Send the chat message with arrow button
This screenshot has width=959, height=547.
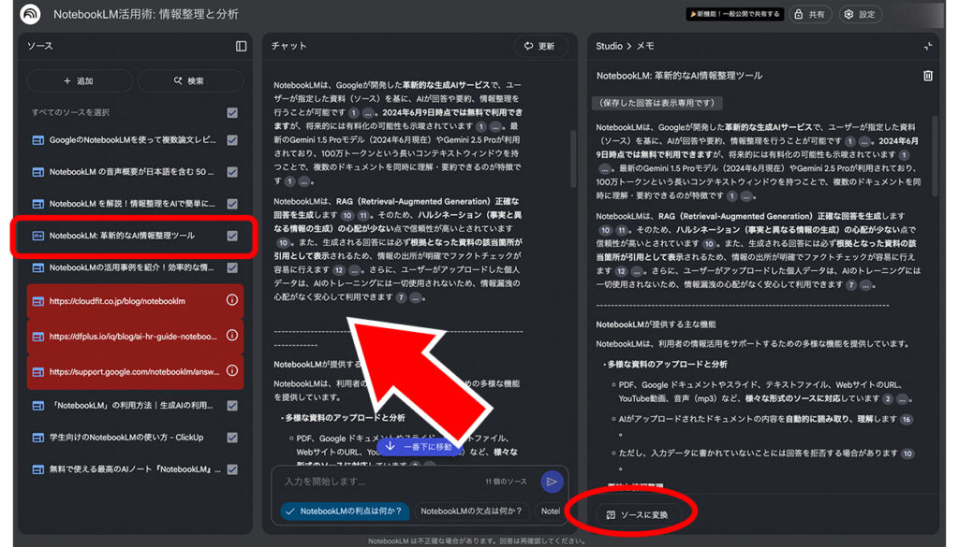point(552,482)
